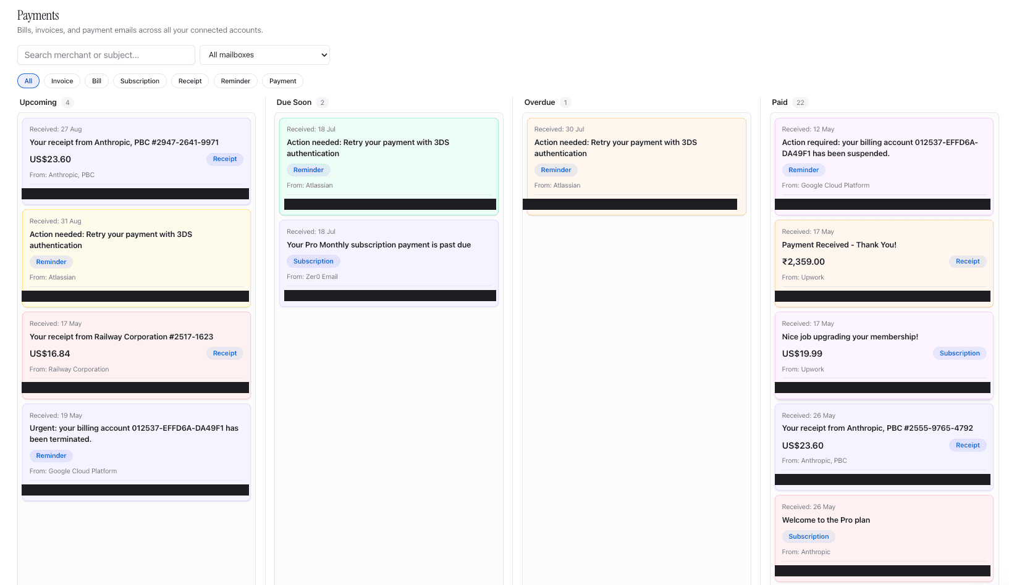Viewport: 1009px width, 585px height.
Task: Open the billing account terminated card
Action: click(136, 452)
